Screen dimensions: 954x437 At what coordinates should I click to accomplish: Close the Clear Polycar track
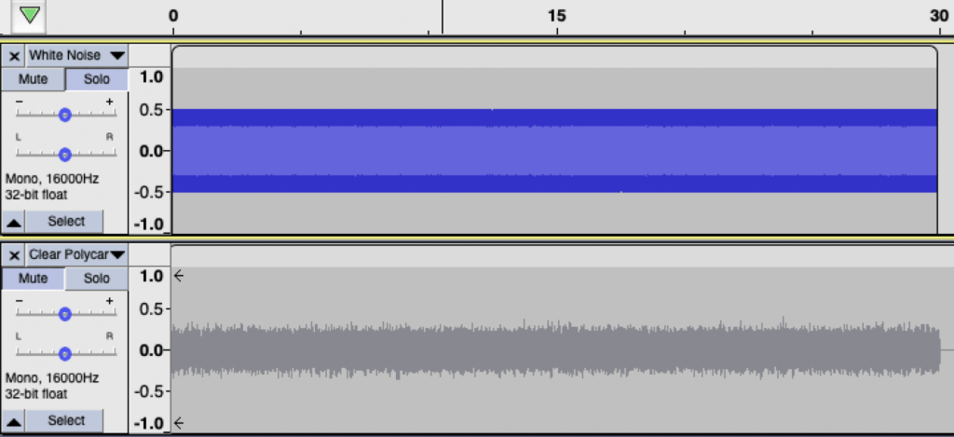pyautogui.click(x=14, y=254)
